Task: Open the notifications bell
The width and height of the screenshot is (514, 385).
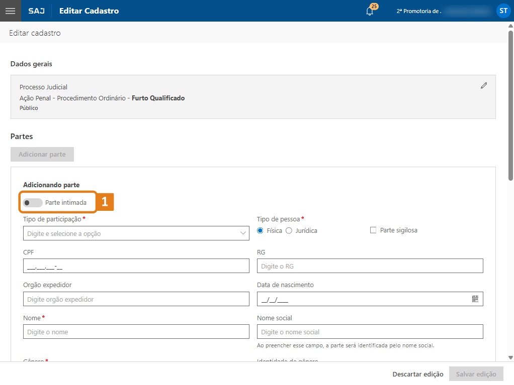Action: click(x=370, y=11)
